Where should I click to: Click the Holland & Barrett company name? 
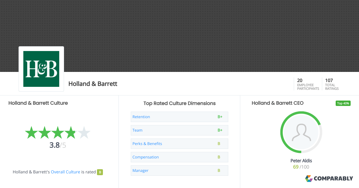(x=93, y=84)
